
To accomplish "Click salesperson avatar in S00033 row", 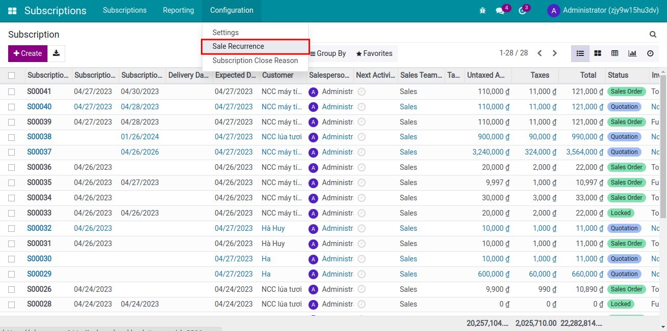I will click(x=314, y=214).
